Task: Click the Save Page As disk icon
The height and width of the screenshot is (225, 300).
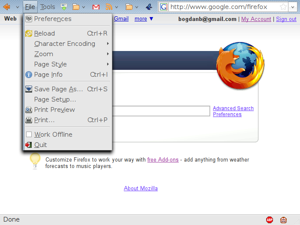Action: click(29, 89)
